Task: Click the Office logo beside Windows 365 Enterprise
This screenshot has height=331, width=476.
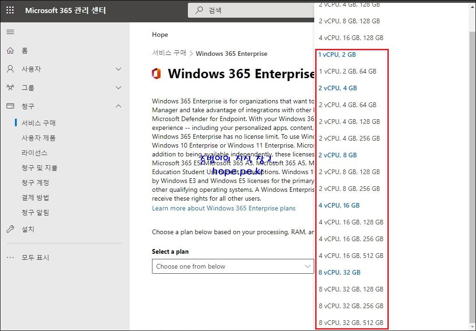Action: pyautogui.click(x=156, y=74)
